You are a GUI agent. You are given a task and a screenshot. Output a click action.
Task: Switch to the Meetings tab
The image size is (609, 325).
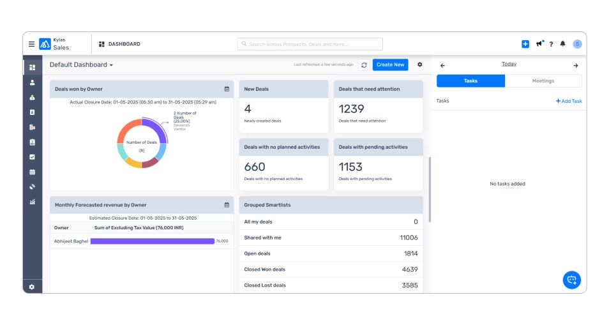(543, 81)
